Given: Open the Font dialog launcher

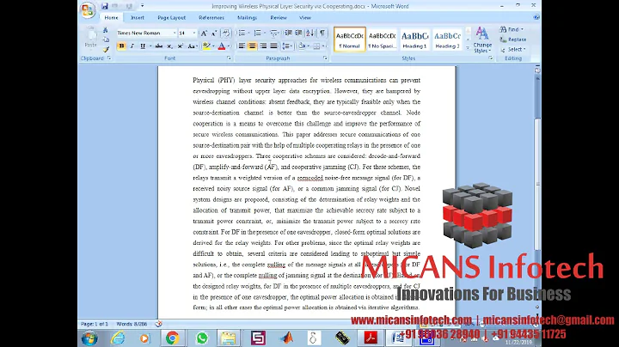Looking at the screenshot, I should point(229,58).
